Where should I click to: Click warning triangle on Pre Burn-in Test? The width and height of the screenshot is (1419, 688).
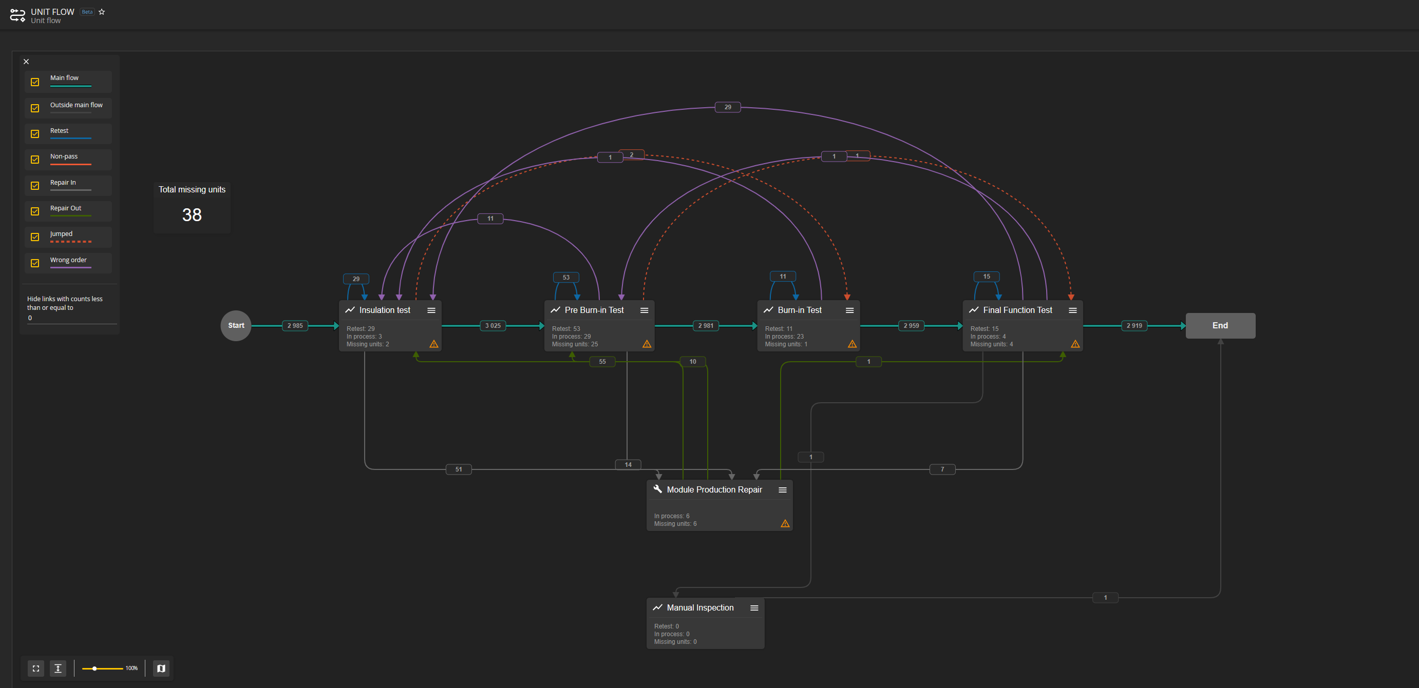pos(647,344)
